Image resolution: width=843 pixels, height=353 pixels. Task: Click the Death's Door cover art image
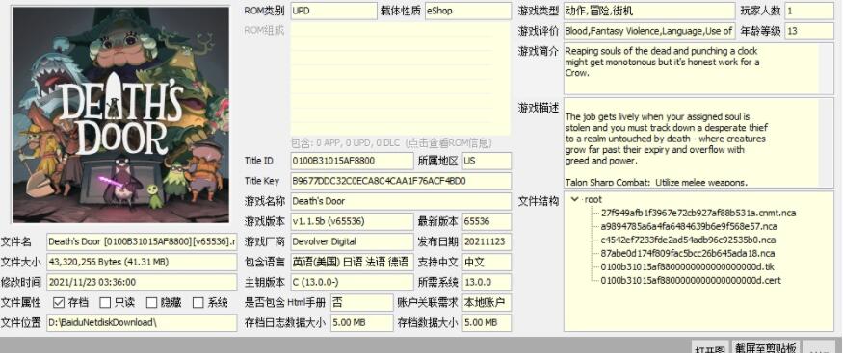121,114
